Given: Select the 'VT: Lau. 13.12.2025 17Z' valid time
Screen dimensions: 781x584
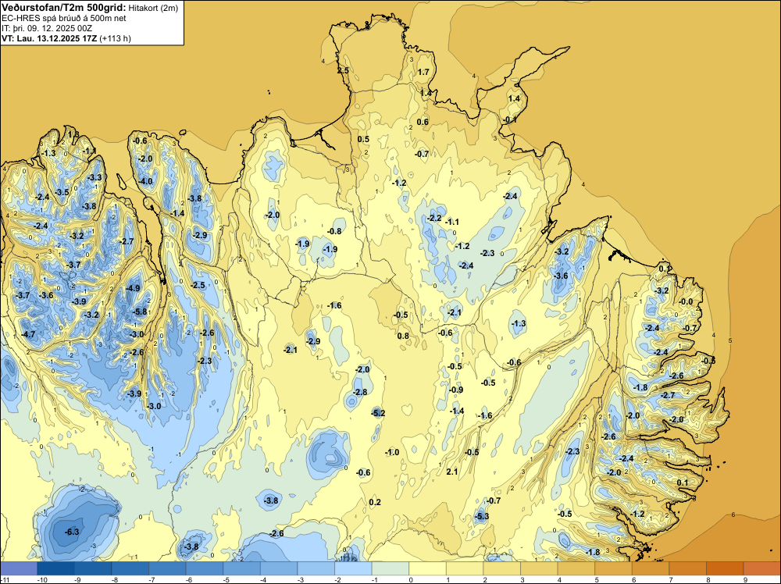Looking at the screenshot, I should (x=50, y=38).
